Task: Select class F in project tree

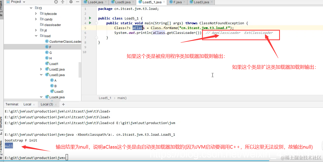Action: [x=48, y=47]
